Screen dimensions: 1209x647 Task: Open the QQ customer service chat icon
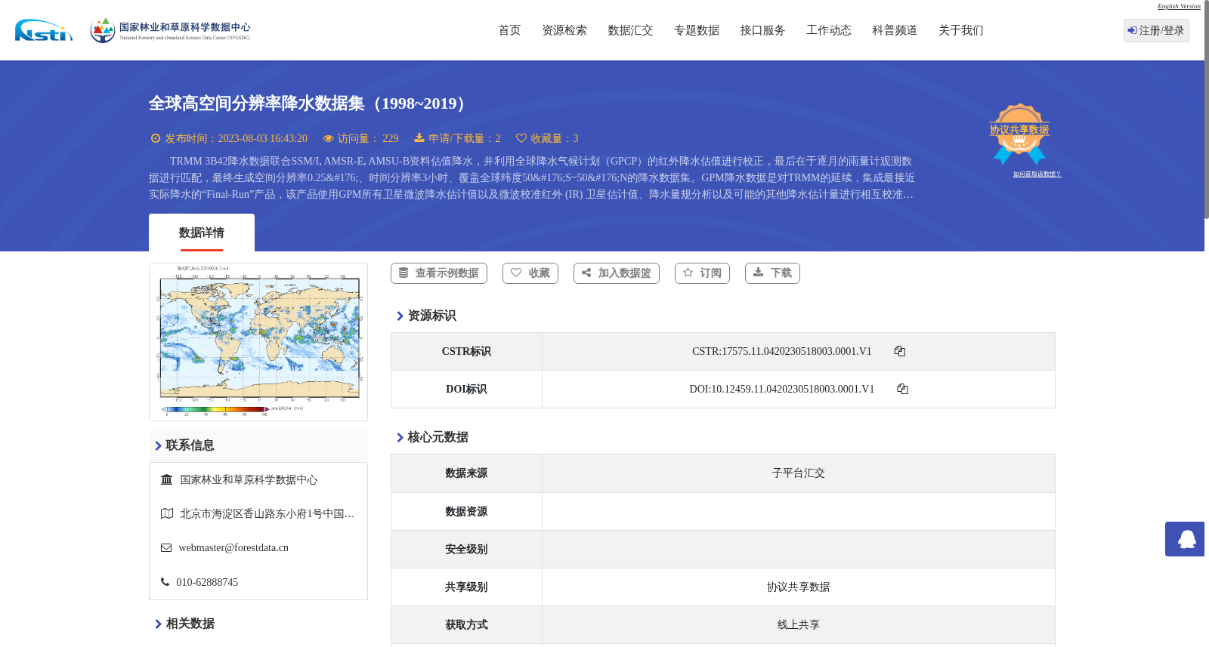(1185, 539)
